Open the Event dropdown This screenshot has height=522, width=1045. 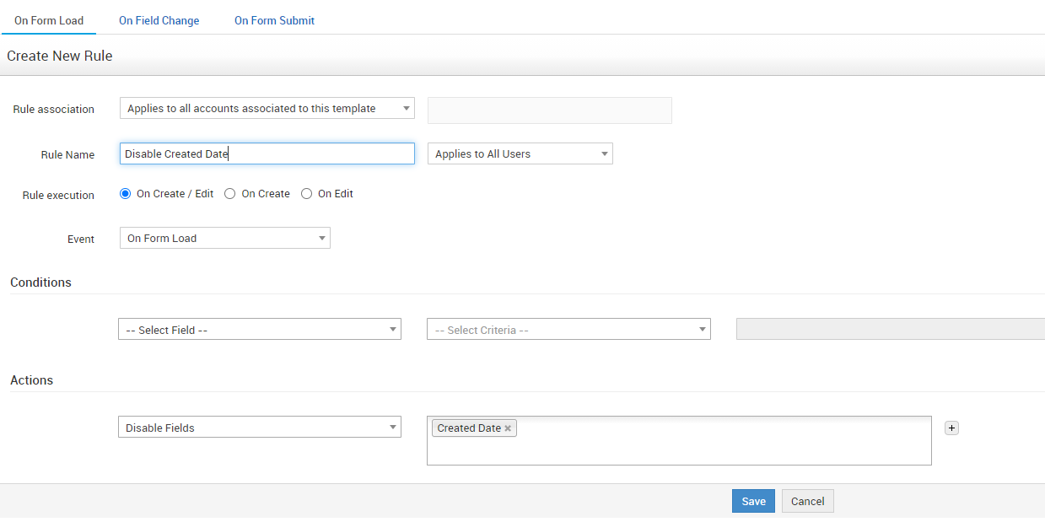tap(224, 239)
